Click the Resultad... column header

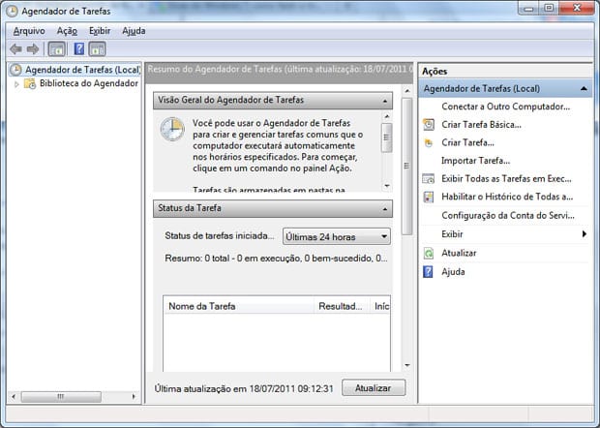[x=342, y=306]
